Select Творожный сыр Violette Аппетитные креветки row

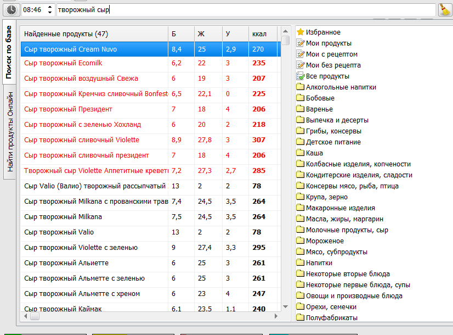point(150,170)
